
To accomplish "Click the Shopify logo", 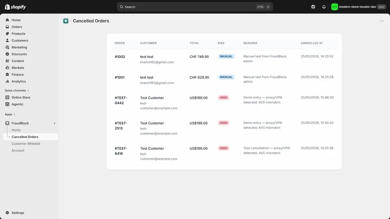I will tap(16, 7).
